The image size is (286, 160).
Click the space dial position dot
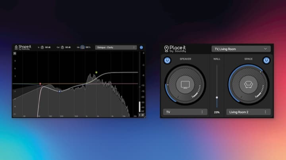[x=260, y=72]
